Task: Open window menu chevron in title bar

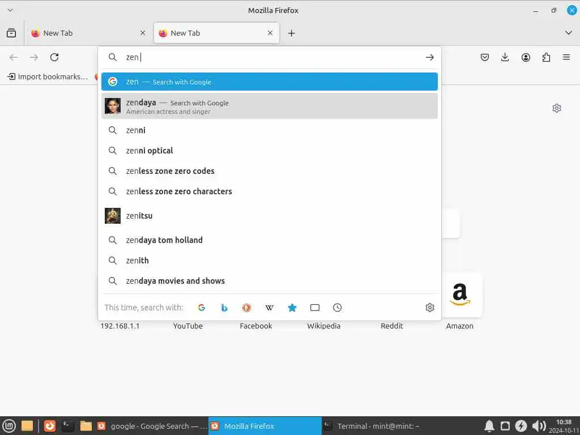Action: (x=10, y=10)
